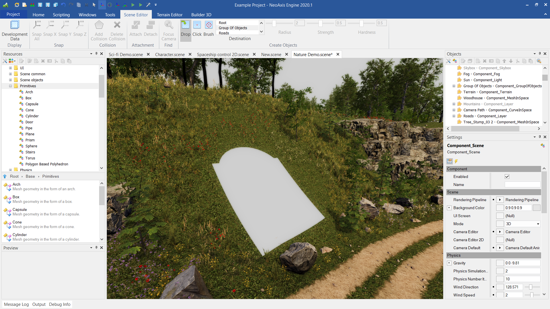Click the Development Data display icon
This screenshot has height=309, width=550.
(x=15, y=25)
